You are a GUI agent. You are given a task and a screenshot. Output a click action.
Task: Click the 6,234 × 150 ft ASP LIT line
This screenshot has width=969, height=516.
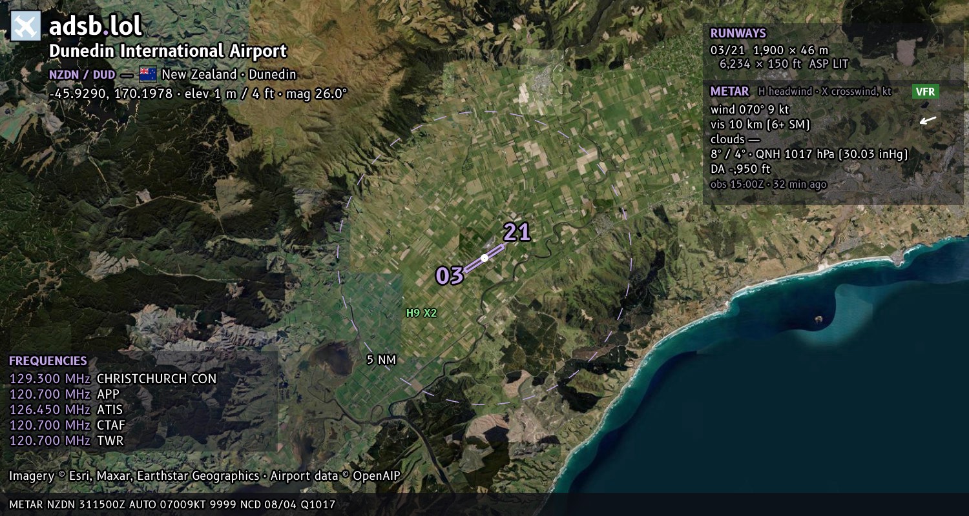pos(784,64)
